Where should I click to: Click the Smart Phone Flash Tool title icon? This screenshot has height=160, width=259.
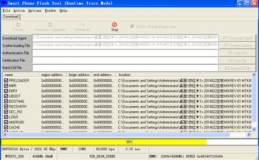pyautogui.click(x=4, y=3)
